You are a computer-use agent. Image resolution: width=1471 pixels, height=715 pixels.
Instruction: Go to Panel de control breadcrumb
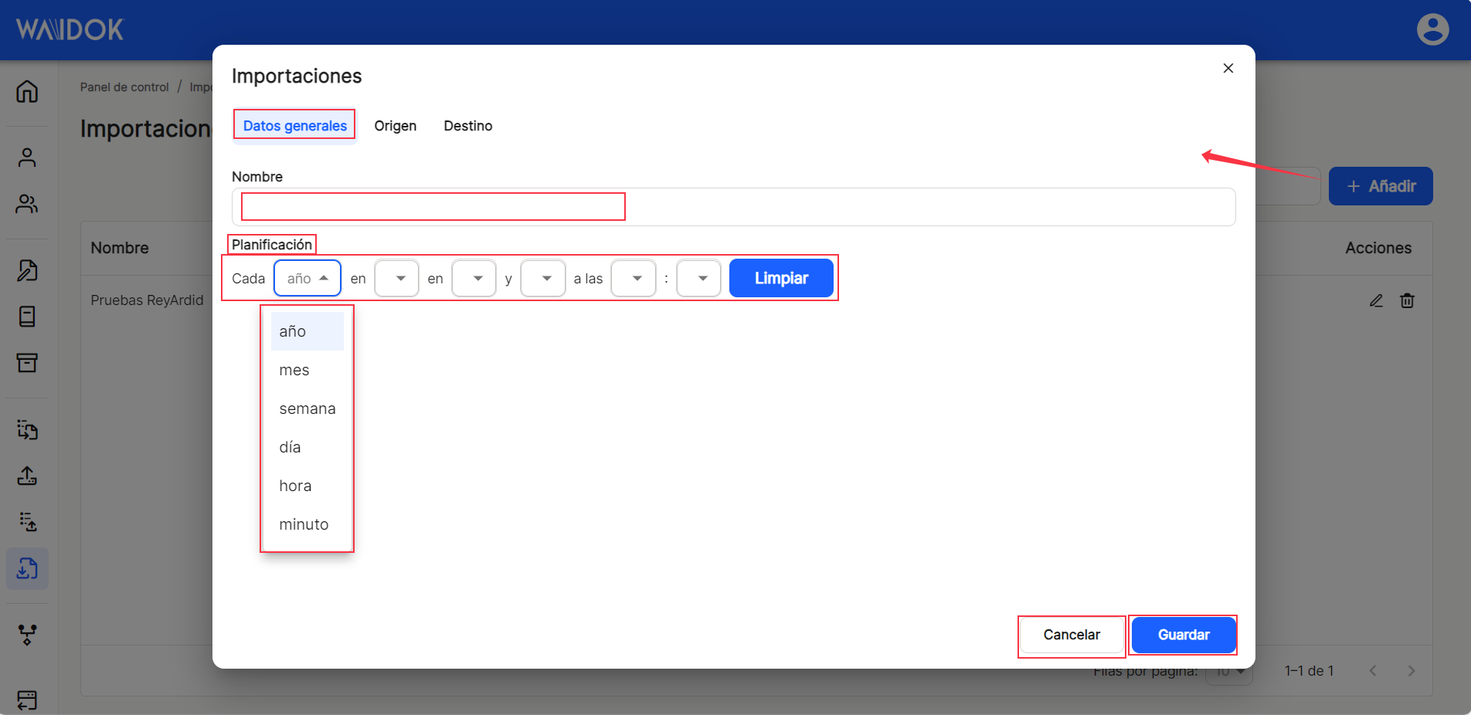(124, 87)
